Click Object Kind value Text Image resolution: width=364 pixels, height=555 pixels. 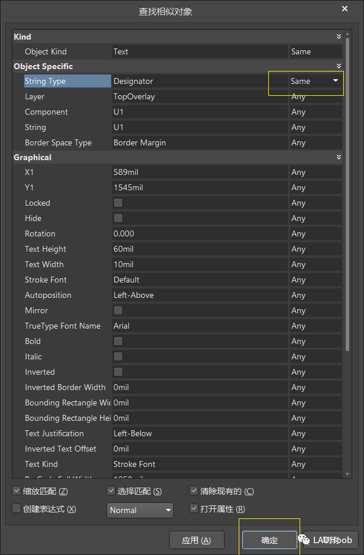point(200,51)
